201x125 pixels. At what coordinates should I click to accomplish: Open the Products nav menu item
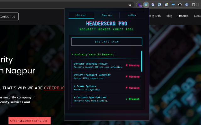183,16
